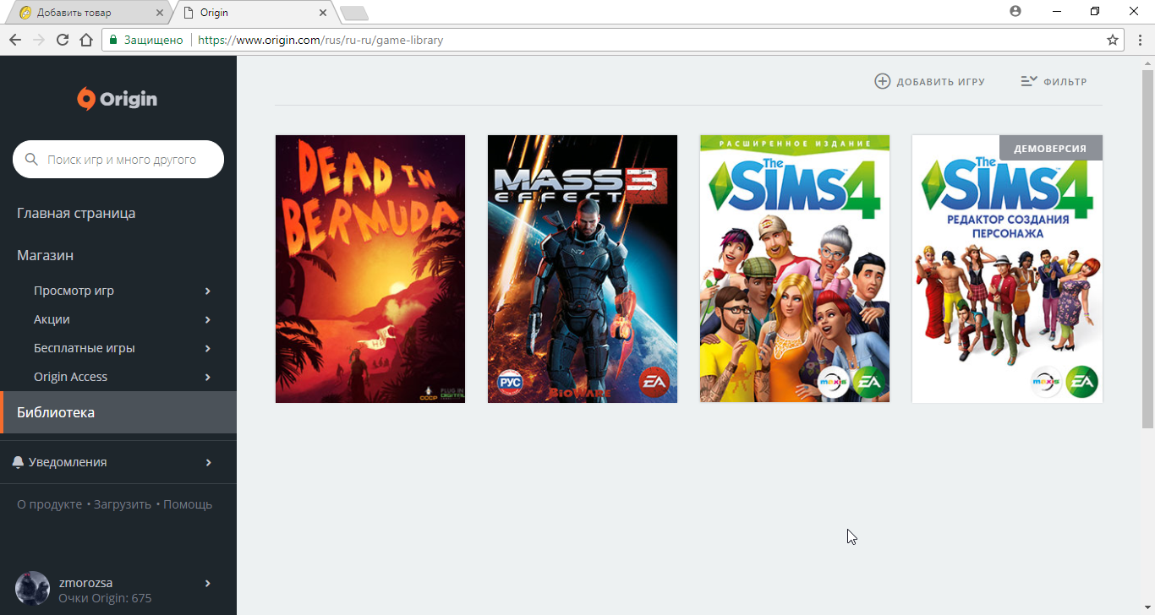The image size is (1155, 615).
Task: Click Очки Origin: 675 text
Action: [105, 598]
